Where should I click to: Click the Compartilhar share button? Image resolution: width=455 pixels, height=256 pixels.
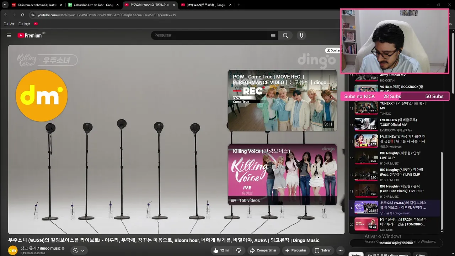click(x=263, y=250)
